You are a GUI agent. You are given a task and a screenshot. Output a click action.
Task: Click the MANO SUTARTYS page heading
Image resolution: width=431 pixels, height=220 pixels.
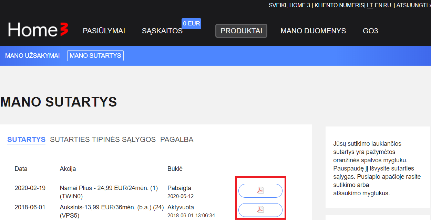click(x=59, y=102)
